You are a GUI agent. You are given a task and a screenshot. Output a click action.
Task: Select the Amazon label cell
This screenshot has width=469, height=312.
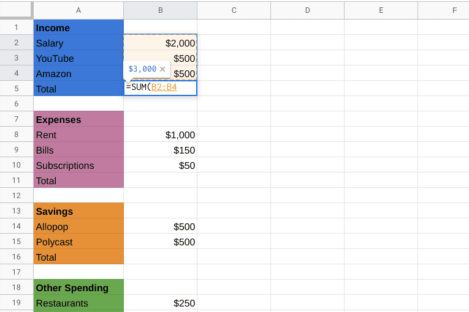click(78, 73)
